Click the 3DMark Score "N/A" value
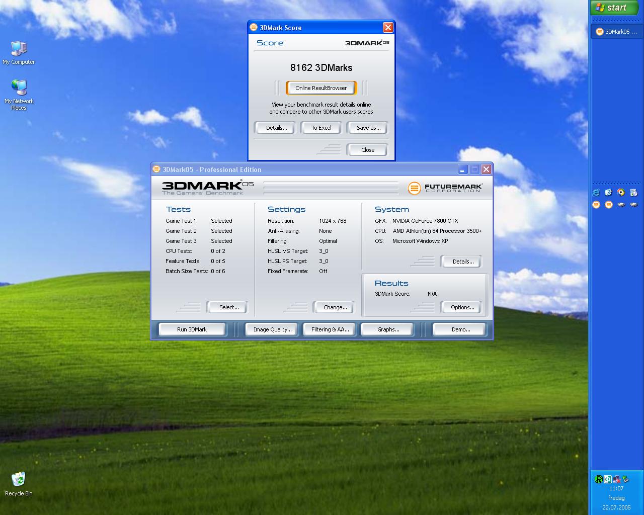 (432, 294)
